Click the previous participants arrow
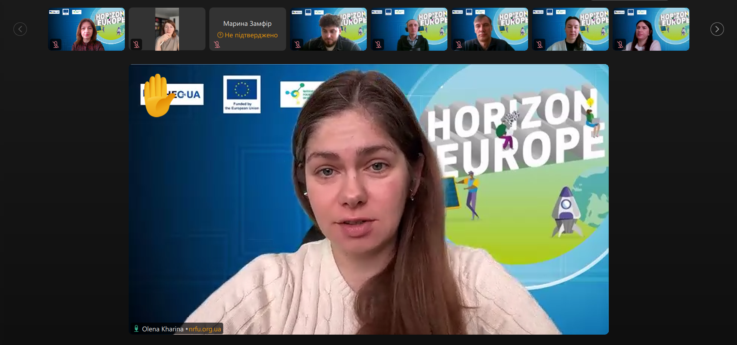 [x=20, y=29]
